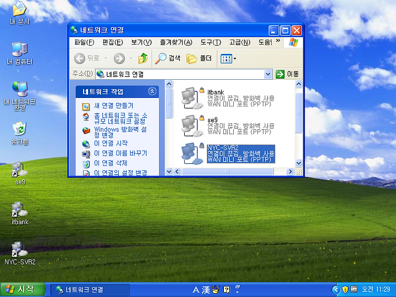Viewport: 396px width, 297px height.
Task: Open the 내 문서 desktop folder icon
Action: [19, 13]
